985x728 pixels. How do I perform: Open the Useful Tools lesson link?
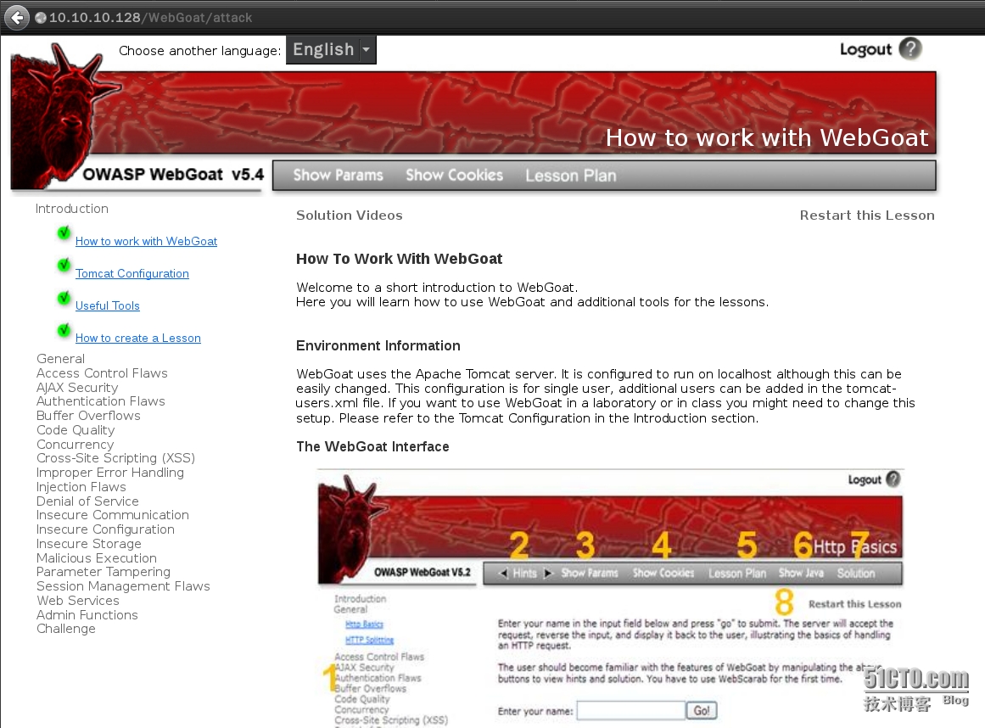click(108, 306)
